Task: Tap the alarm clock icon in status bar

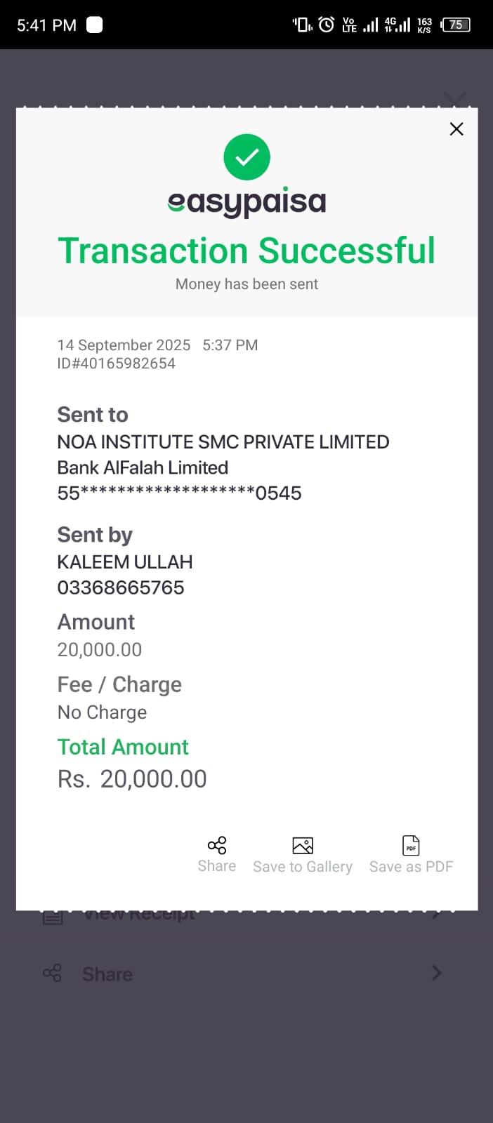Action: point(327,25)
